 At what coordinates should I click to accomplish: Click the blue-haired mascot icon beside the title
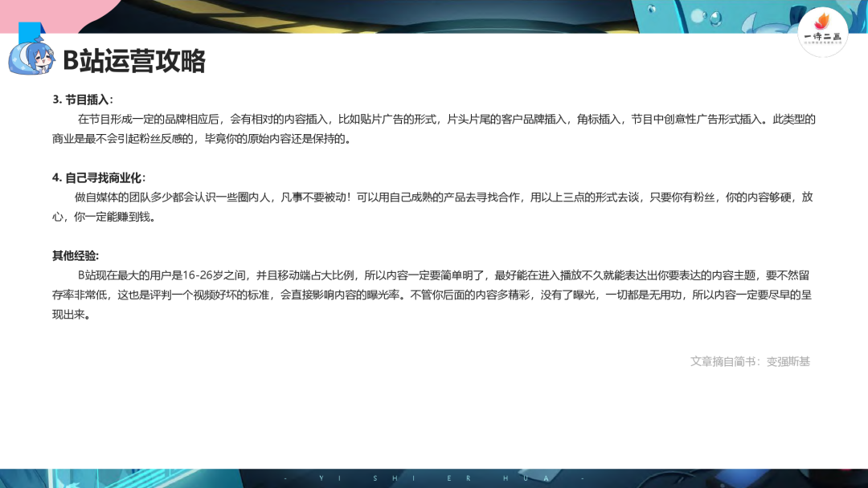coord(31,57)
